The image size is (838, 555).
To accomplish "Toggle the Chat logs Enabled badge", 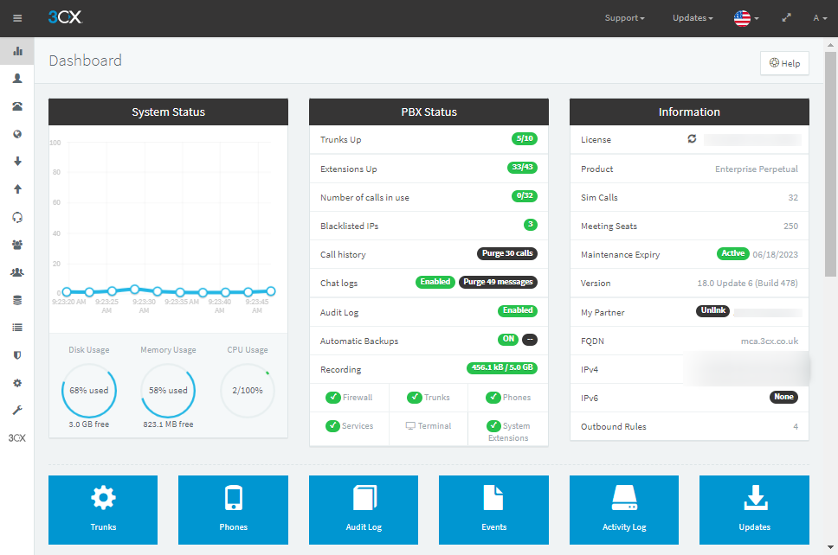I will [x=435, y=282].
